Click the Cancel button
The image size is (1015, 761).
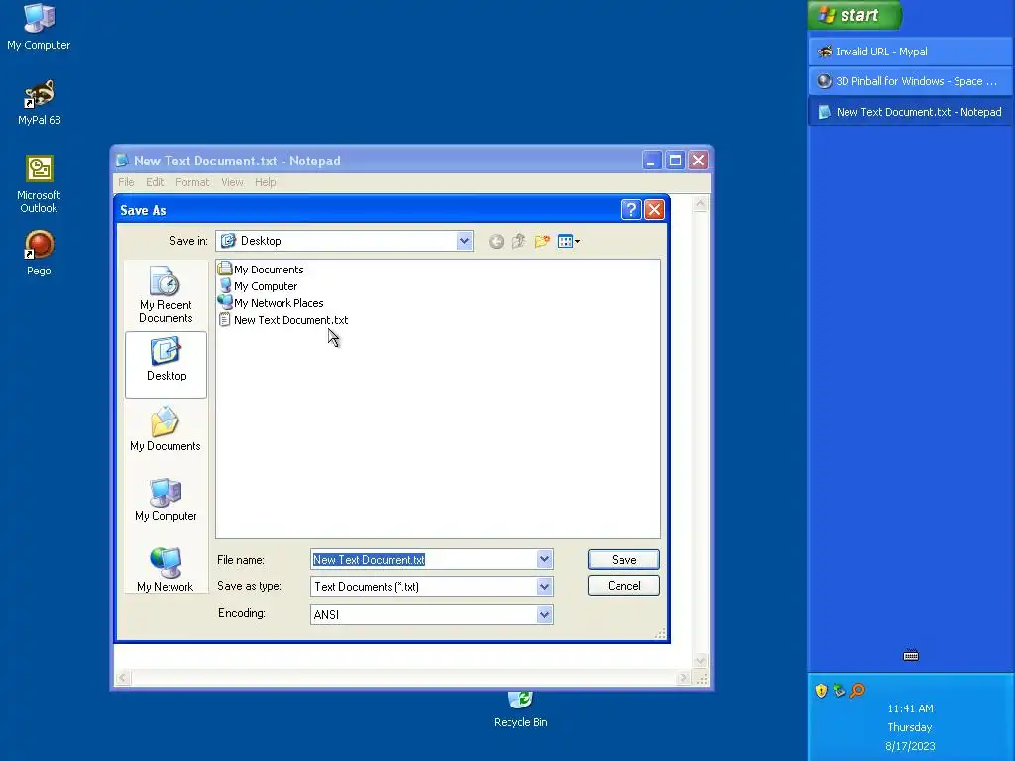coord(623,585)
